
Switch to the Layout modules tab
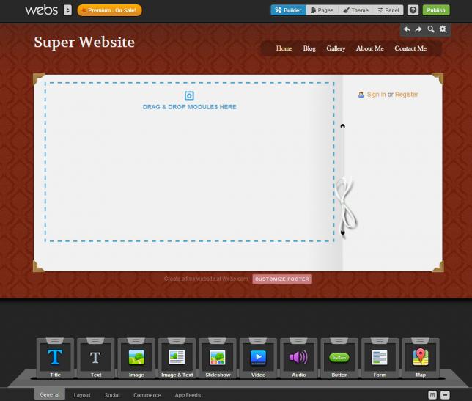click(x=82, y=395)
